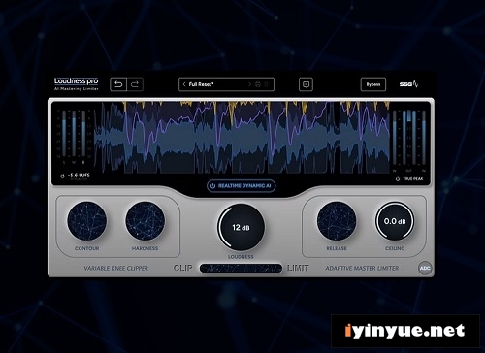This screenshot has width=485, height=353.
Task: Click the Contour knob
Action: point(86,221)
